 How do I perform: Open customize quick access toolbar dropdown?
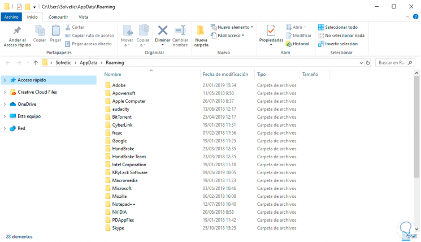pos(34,7)
